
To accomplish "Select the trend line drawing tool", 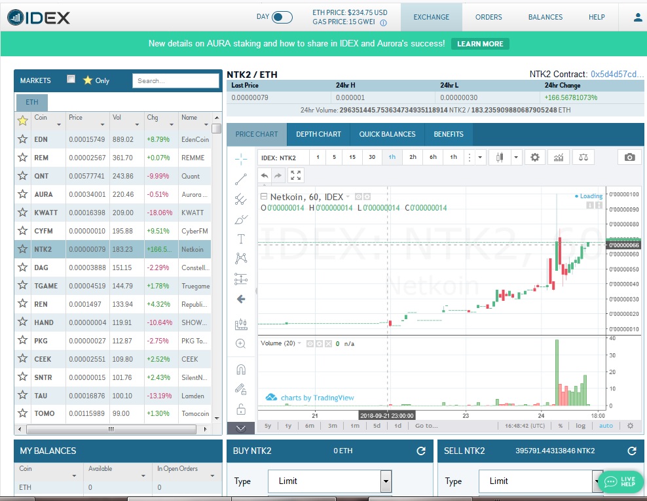I will [240, 179].
